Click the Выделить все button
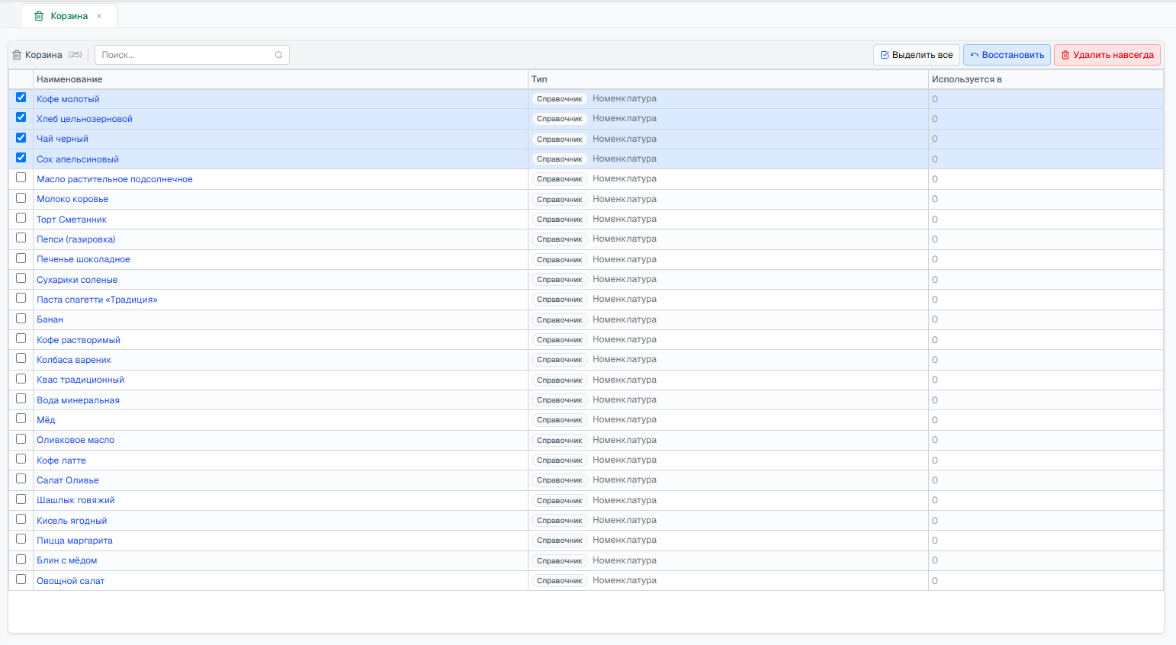 pos(916,55)
